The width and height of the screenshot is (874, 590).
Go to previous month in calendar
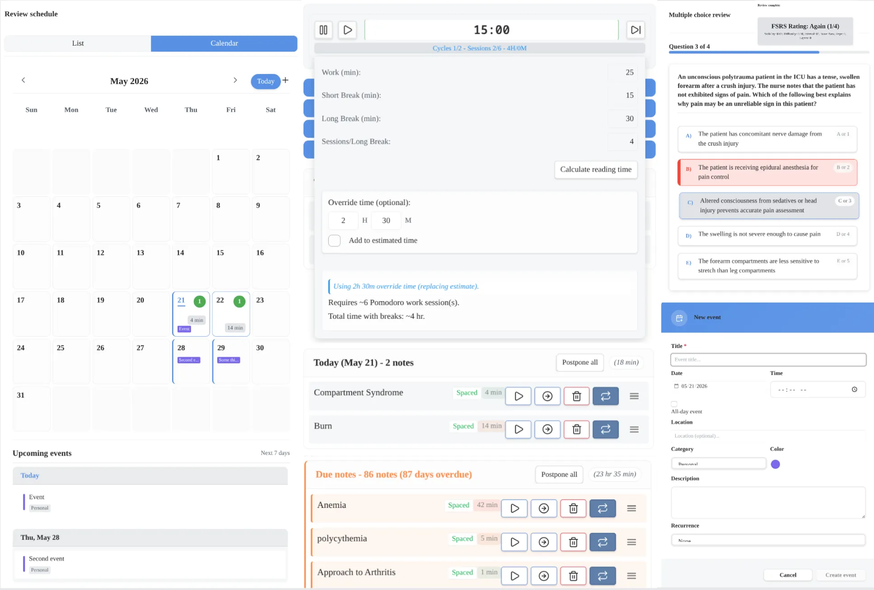click(x=23, y=80)
